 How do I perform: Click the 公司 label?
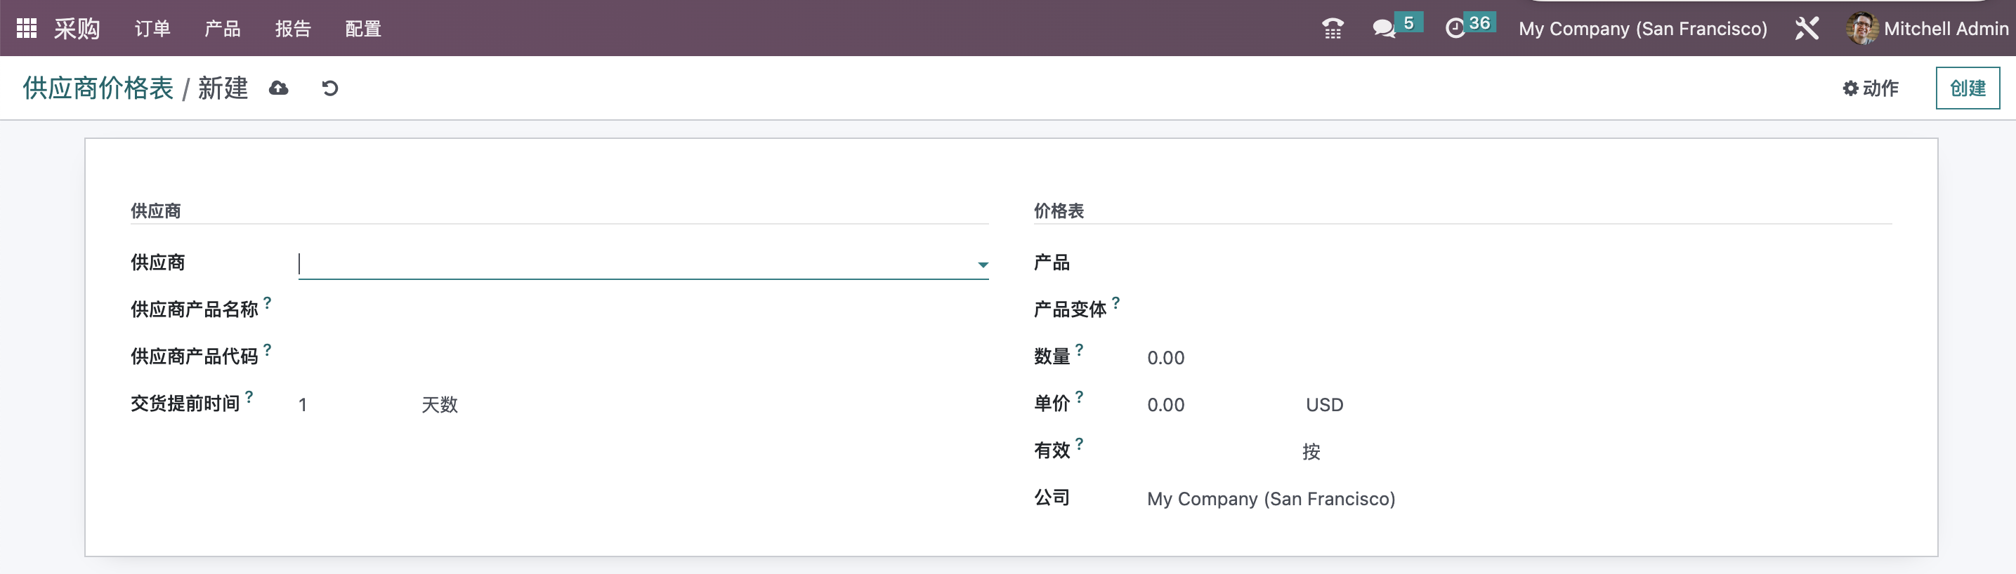[x=1051, y=498]
